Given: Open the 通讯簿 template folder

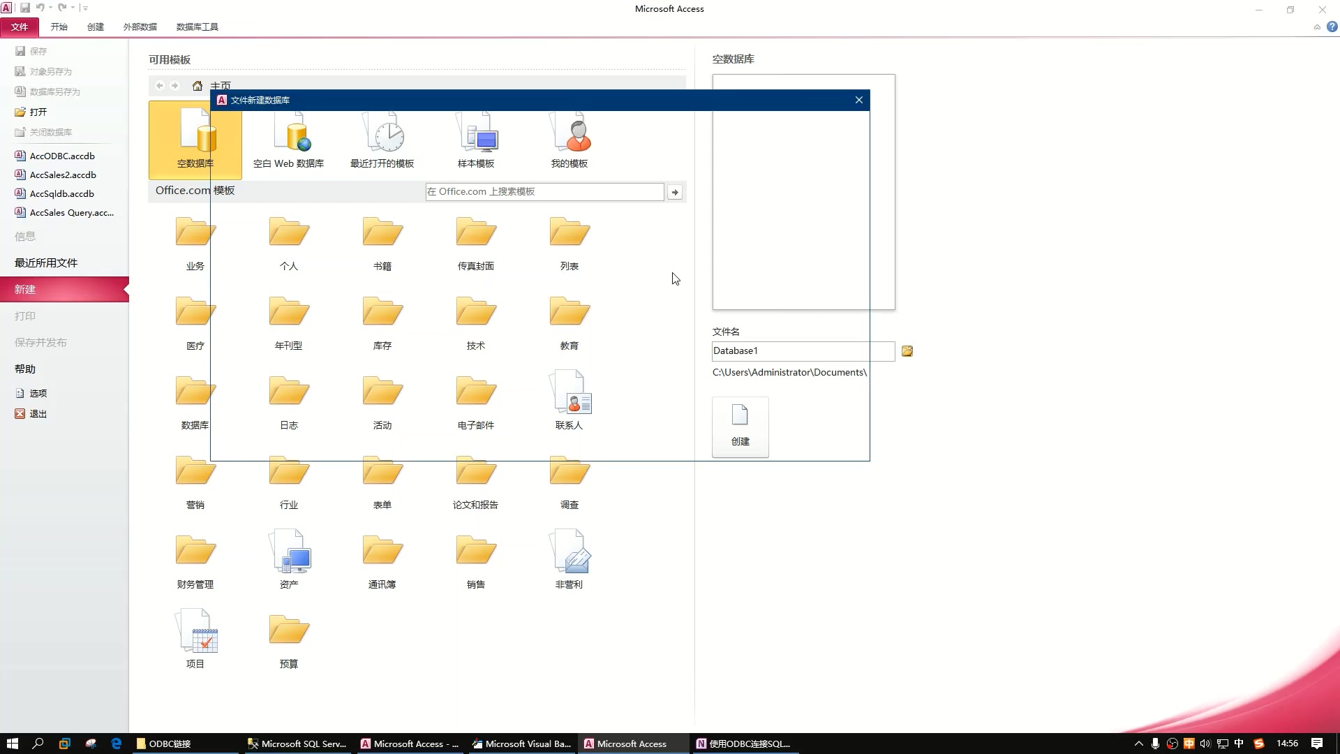Looking at the screenshot, I should 382,562.
